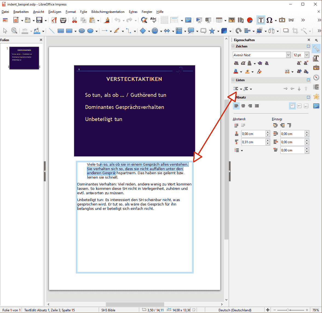Image resolution: width=322 pixels, height=313 pixels.
Task: Toggle text shadow in Zeichen panel
Action: tap(267, 63)
